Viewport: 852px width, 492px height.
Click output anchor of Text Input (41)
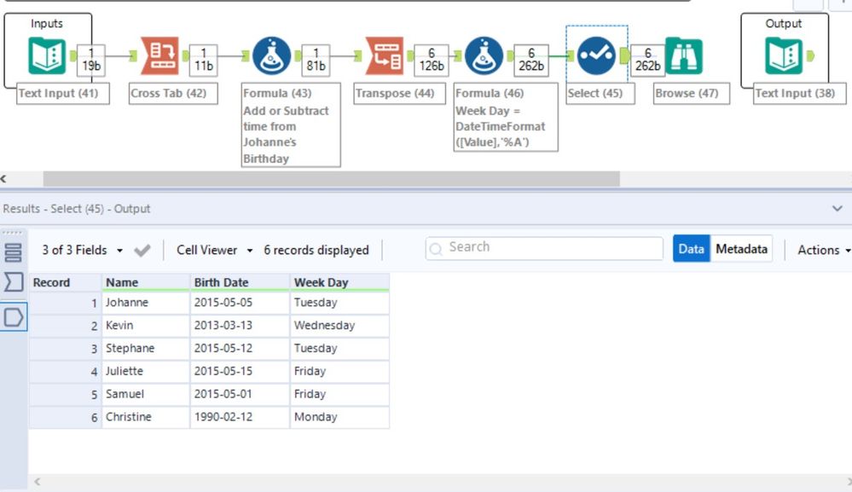tap(73, 55)
